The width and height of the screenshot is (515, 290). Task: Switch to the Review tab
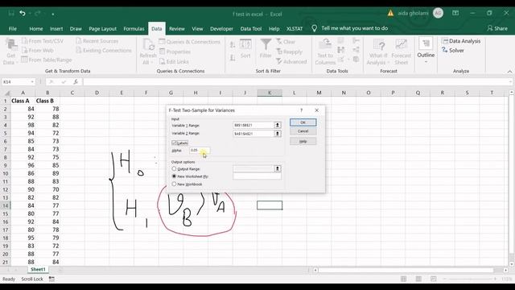(x=177, y=29)
